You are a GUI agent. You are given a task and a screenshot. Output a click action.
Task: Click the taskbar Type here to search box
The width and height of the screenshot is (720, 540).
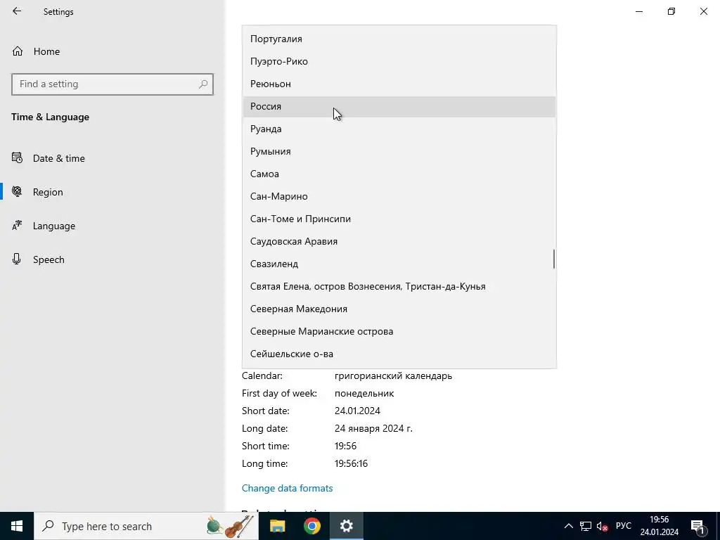pyautogui.click(x=146, y=526)
